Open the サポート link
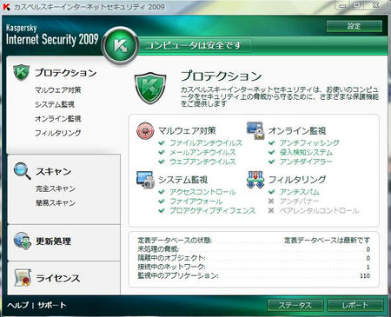The height and width of the screenshot is (317, 391). [x=52, y=305]
